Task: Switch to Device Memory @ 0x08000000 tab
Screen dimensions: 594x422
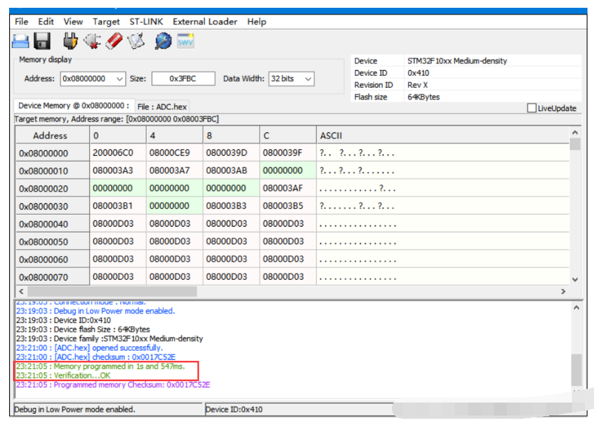Action: point(73,106)
